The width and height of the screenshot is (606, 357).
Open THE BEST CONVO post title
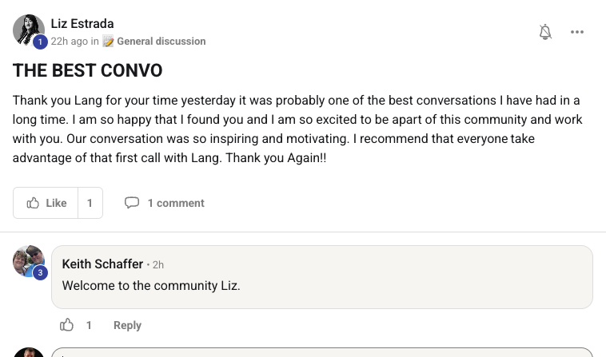coord(88,71)
